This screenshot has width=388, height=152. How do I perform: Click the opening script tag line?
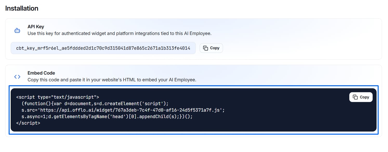[x=58, y=97]
